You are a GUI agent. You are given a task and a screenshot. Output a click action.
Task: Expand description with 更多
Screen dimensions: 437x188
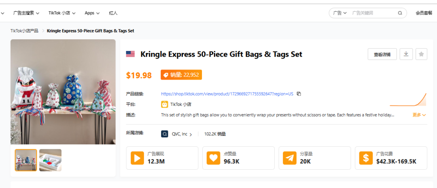419,115
